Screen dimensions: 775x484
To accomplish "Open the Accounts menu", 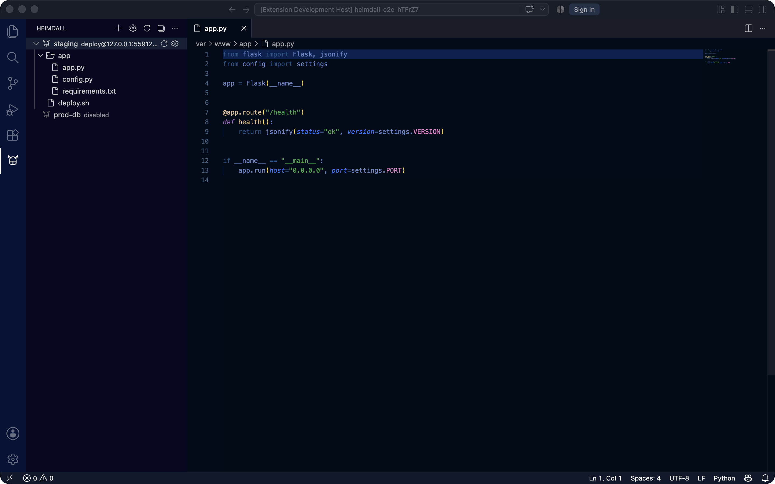I will point(13,433).
